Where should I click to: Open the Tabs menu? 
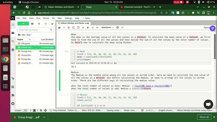[60, 18]
